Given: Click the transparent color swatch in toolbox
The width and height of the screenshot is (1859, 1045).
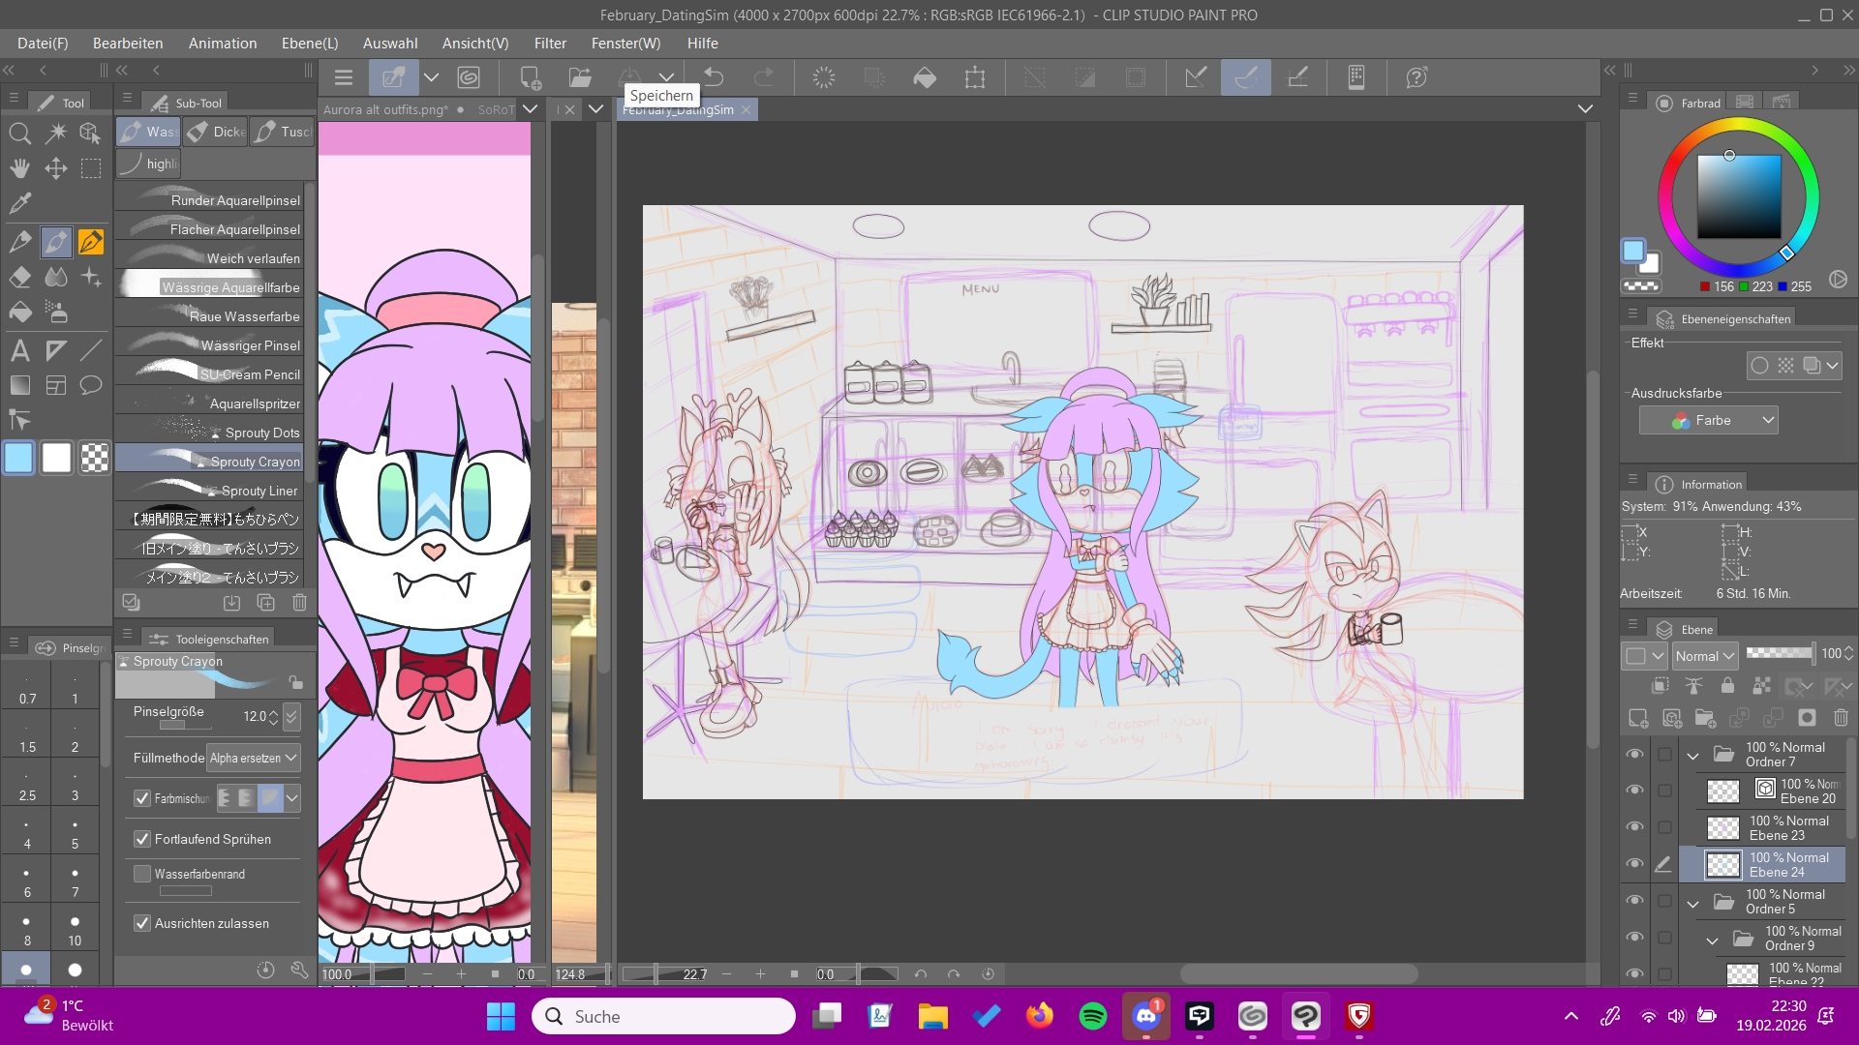Looking at the screenshot, I should 94,458.
